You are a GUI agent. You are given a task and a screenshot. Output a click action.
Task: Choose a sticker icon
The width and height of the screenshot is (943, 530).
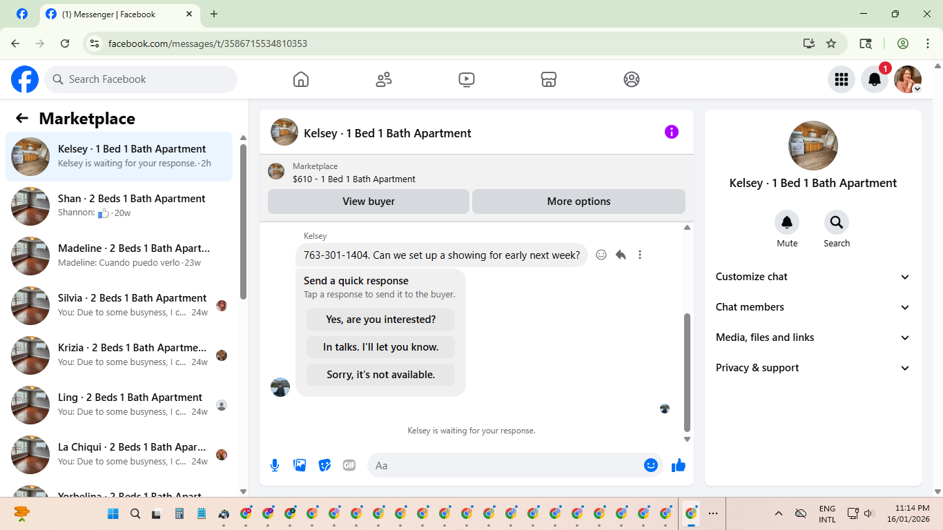pos(324,465)
